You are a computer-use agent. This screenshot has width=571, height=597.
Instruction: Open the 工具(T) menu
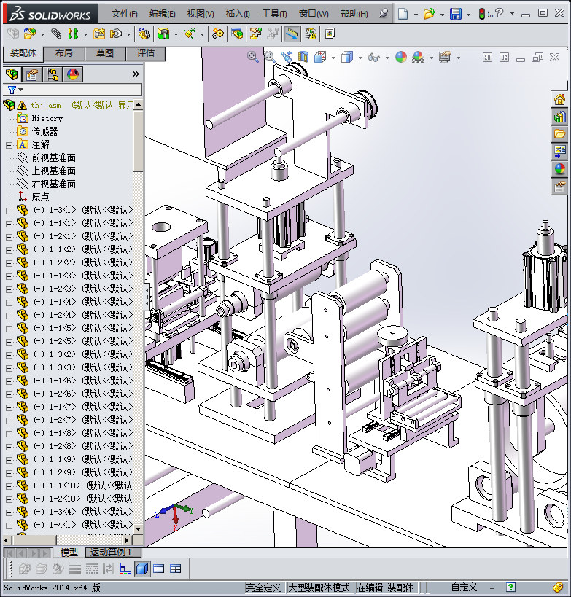[273, 14]
